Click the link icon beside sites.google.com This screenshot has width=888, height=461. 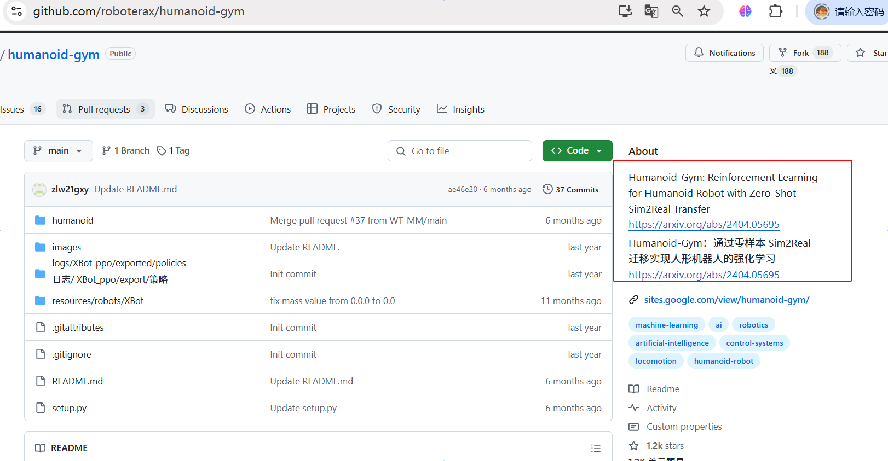[633, 300]
